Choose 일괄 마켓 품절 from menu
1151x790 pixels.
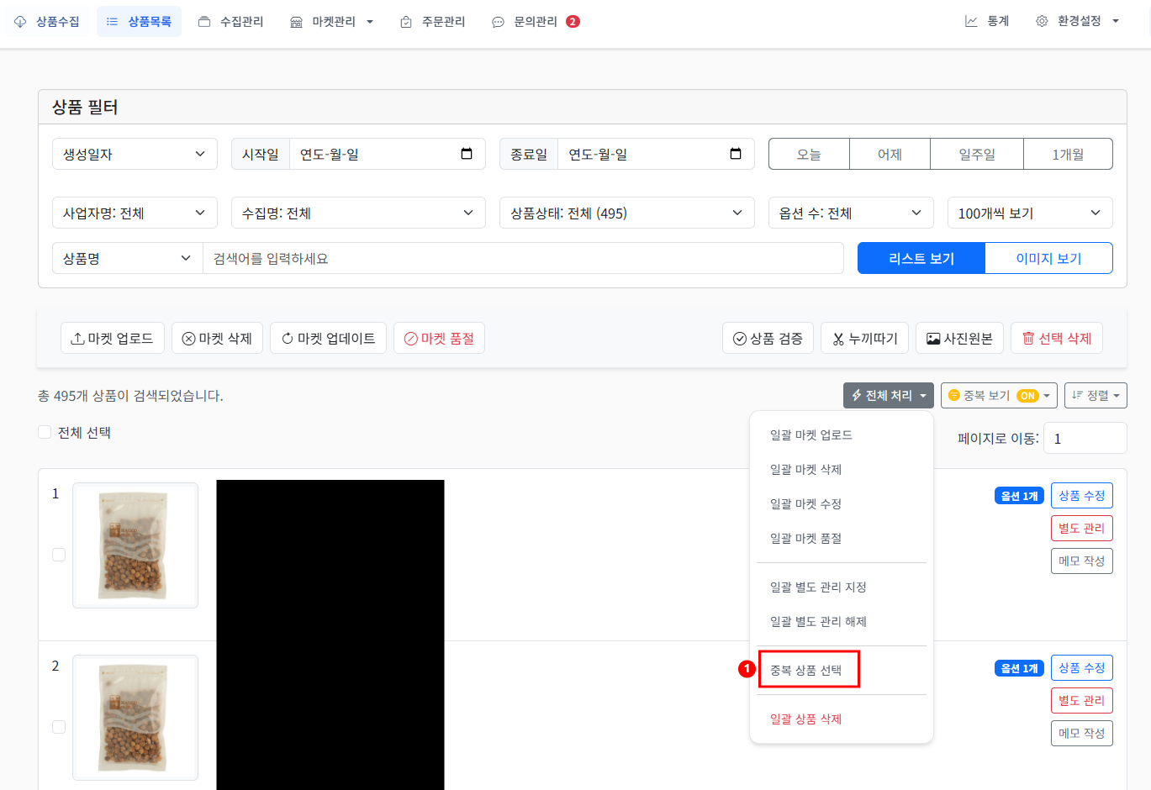842,538
